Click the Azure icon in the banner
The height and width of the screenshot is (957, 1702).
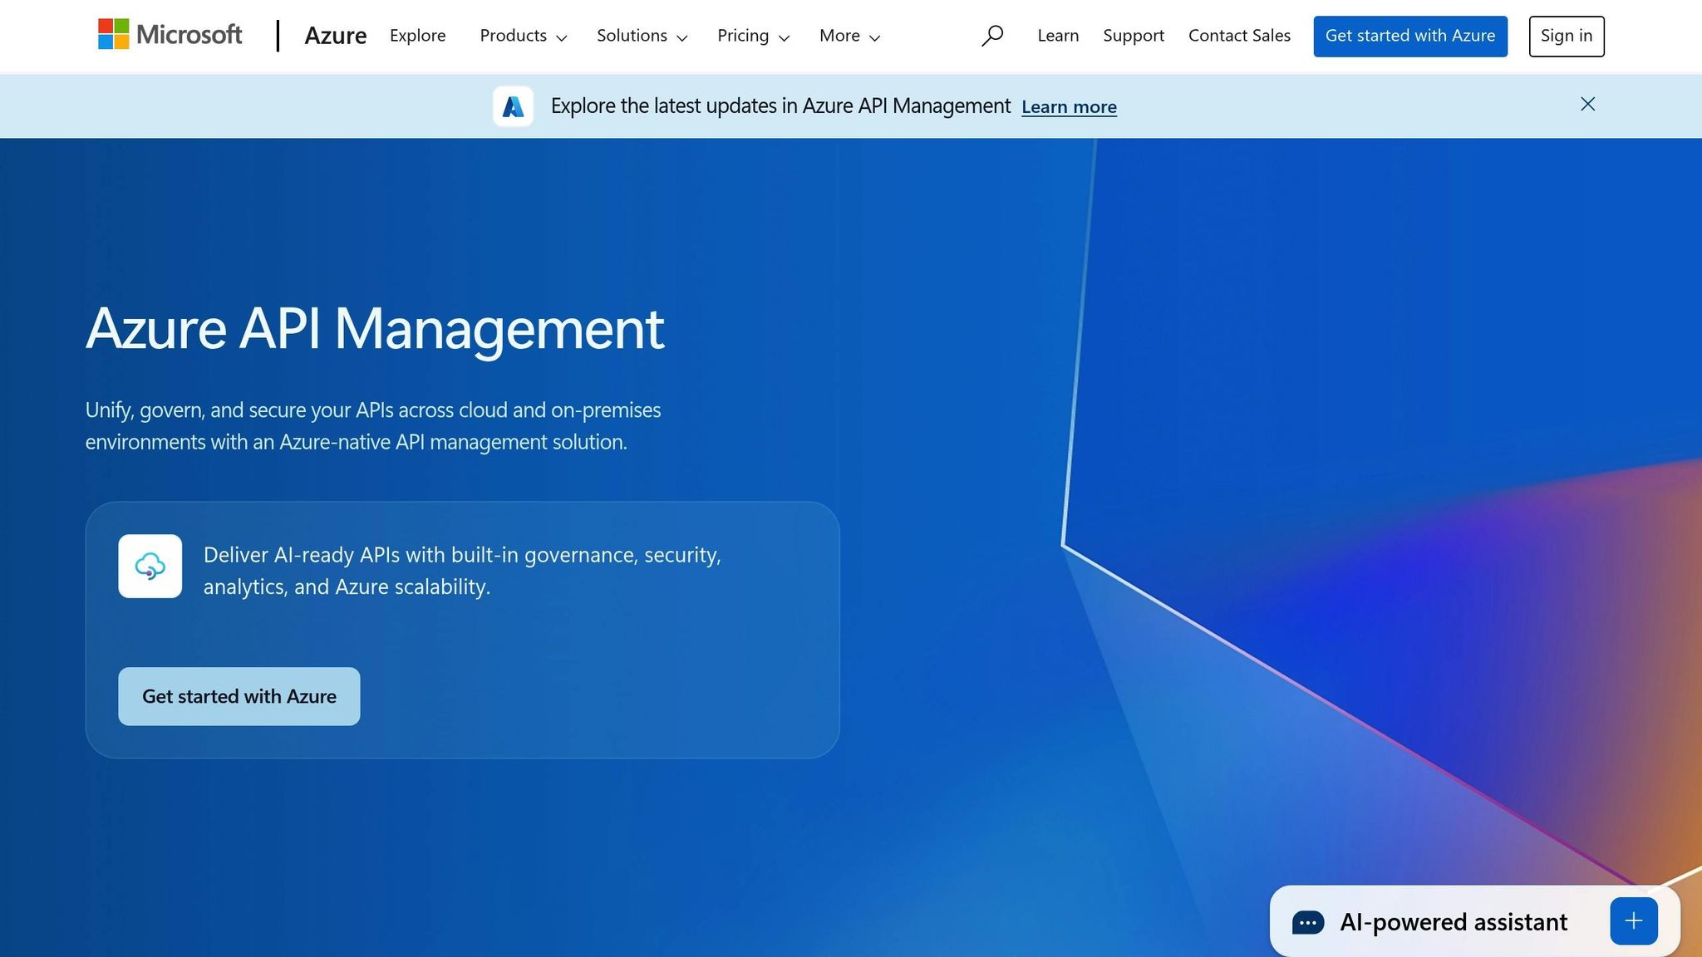(513, 106)
